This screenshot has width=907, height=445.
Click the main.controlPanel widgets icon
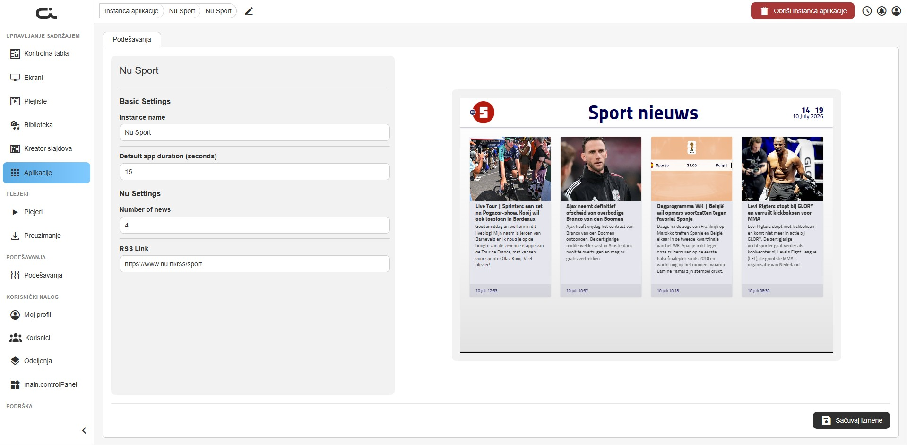[15, 384]
